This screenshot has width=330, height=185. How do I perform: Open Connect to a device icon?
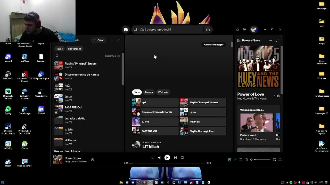tap(246, 160)
